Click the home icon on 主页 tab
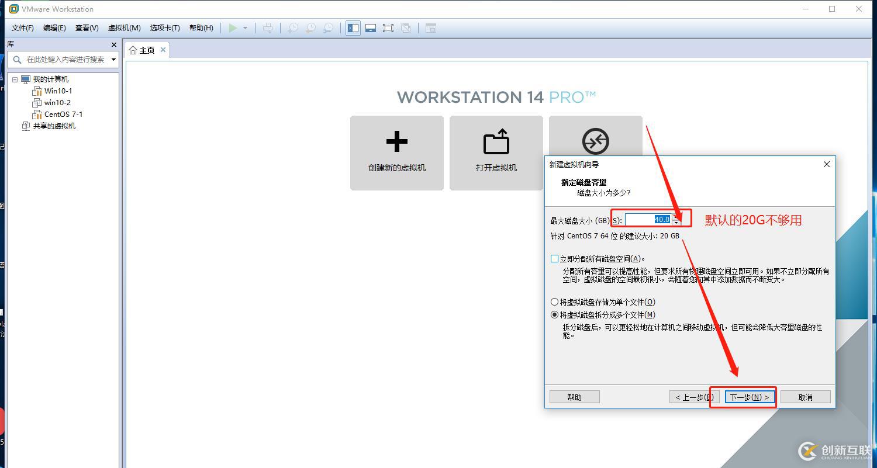This screenshot has width=877, height=468. tap(133, 50)
